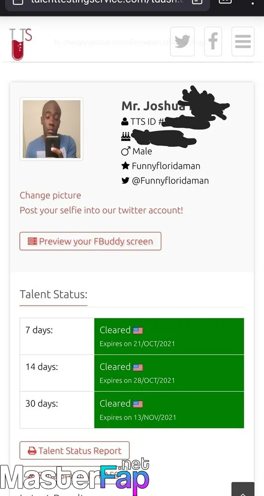The width and height of the screenshot is (264, 496).
Task: Click the Talent Status heading tab
Action: point(53,294)
